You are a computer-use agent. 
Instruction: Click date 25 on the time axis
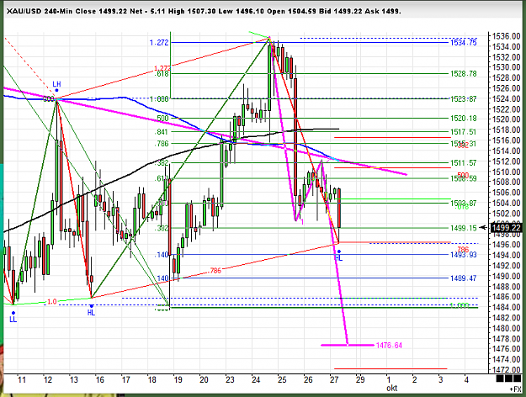point(282,380)
